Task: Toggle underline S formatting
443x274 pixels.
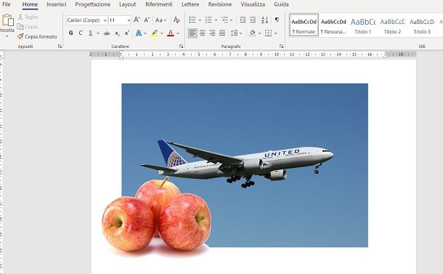Action: pyautogui.click(x=90, y=33)
